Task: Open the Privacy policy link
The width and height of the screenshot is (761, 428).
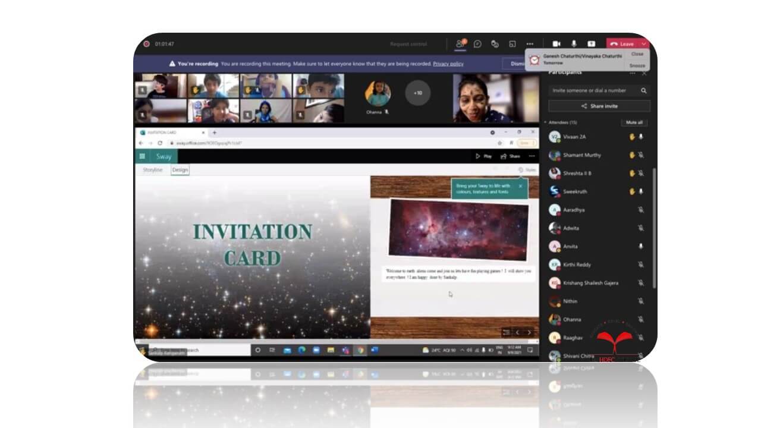Action: click(448, 64)
